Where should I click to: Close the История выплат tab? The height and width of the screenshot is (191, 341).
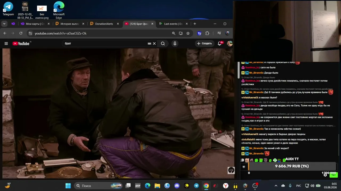pyautogui.click(x=83, y=24)
